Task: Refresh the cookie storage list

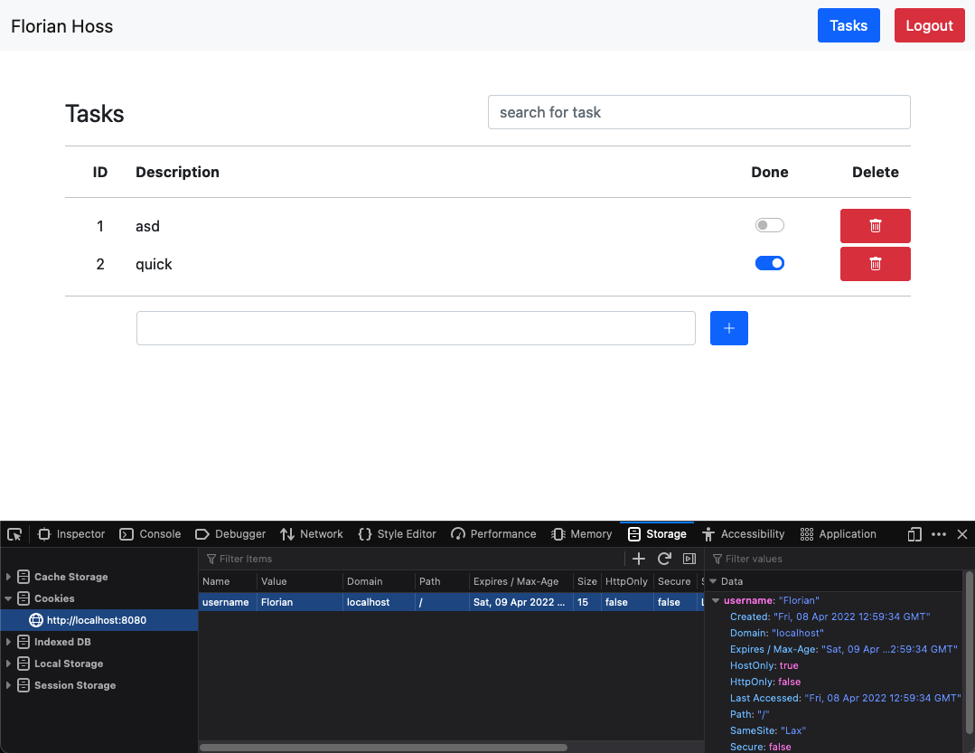Action: pyautogui.click(x=664, y=559)
